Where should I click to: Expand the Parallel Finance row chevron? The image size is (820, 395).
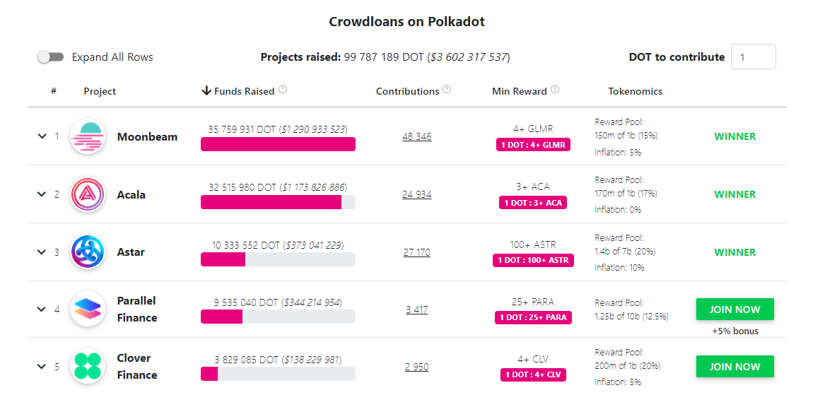tap(42, 309)
